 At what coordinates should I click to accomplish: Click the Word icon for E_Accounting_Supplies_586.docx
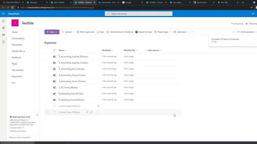[x=54, y=57]
